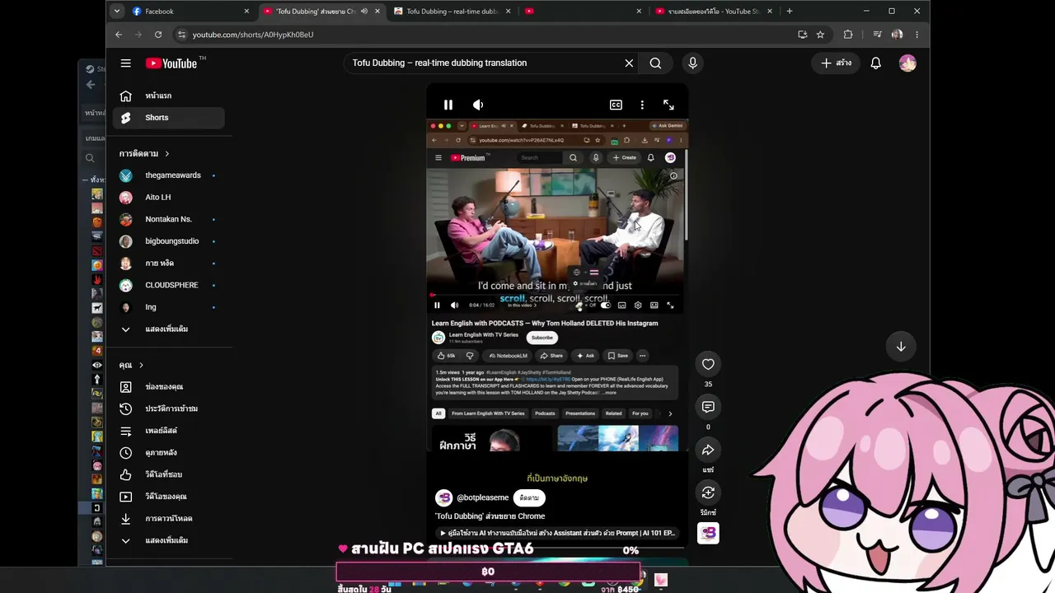This screenshot has height=593, width=1055.
Task: Open comments on the Short
Action: click(x=708, y=407)
